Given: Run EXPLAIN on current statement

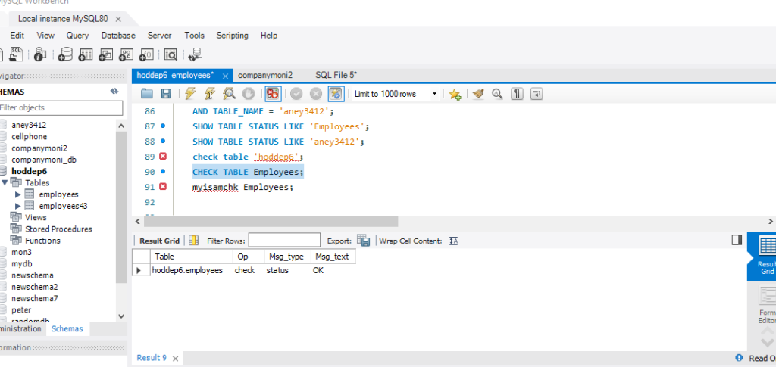Looking at the screenshot, I should tap(229, 94).
